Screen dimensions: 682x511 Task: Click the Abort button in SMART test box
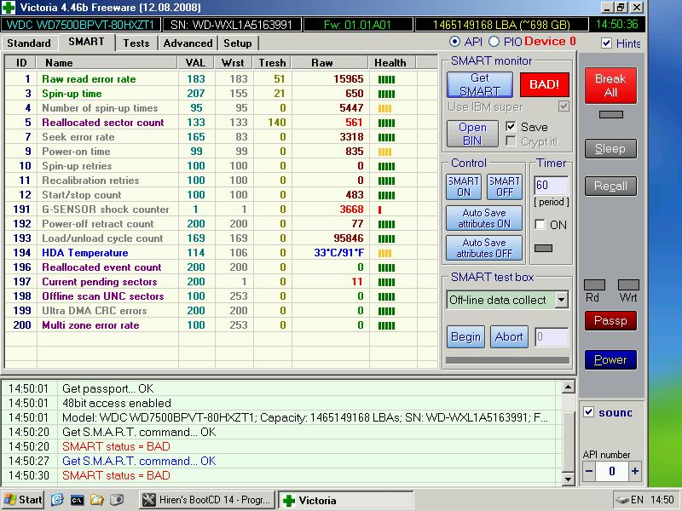tap(509, 337)
